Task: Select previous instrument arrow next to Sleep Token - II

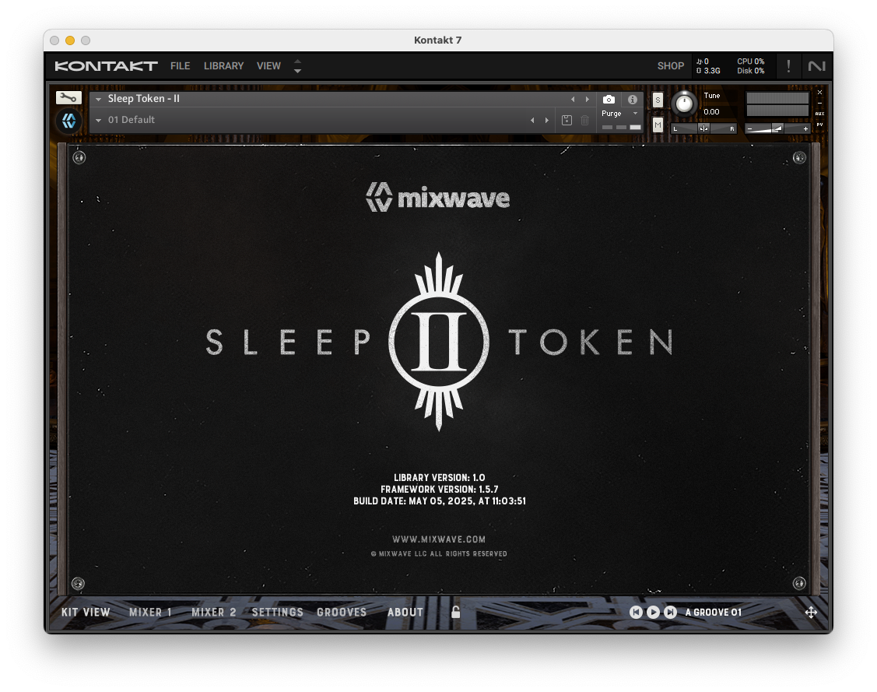Action: [x=573, y=99]
